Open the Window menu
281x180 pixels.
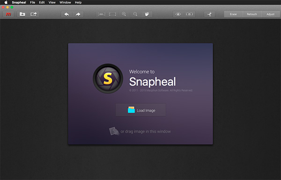pos(65,2)
